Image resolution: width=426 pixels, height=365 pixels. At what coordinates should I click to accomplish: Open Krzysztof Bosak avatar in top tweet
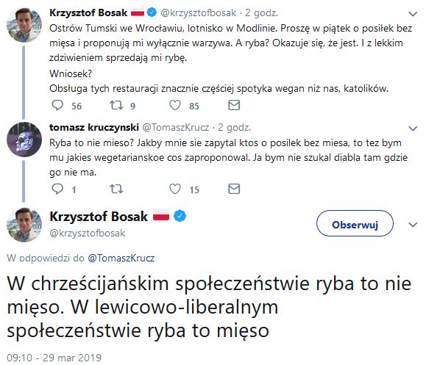coord(24,25)
